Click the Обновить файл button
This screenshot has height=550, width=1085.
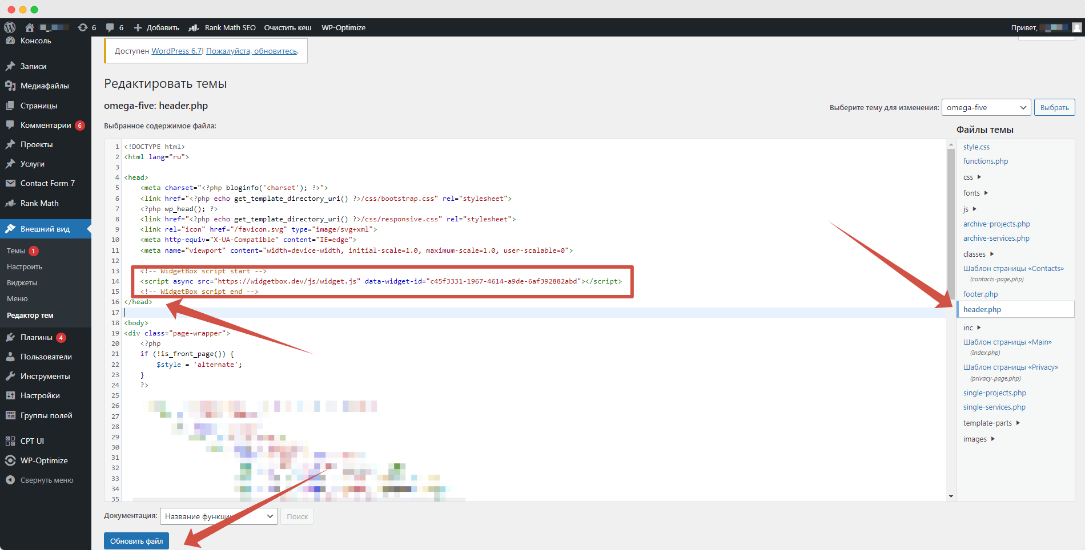click(x=136, y=541)
